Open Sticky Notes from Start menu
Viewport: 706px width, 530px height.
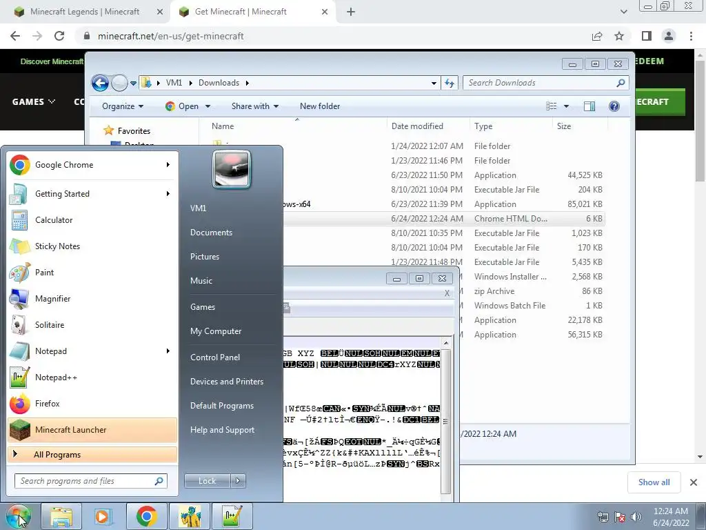click(x=92, y=246)
